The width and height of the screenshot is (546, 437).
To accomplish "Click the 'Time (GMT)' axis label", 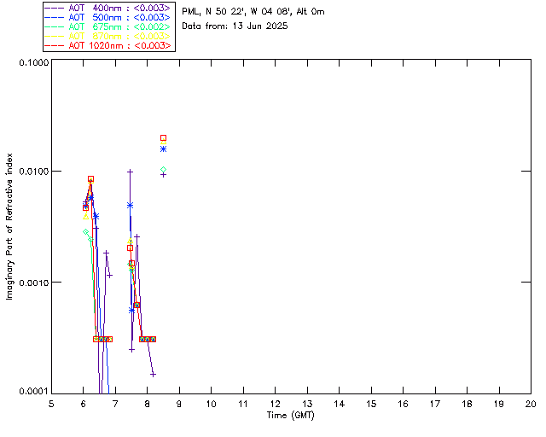I will coord(291,416).
